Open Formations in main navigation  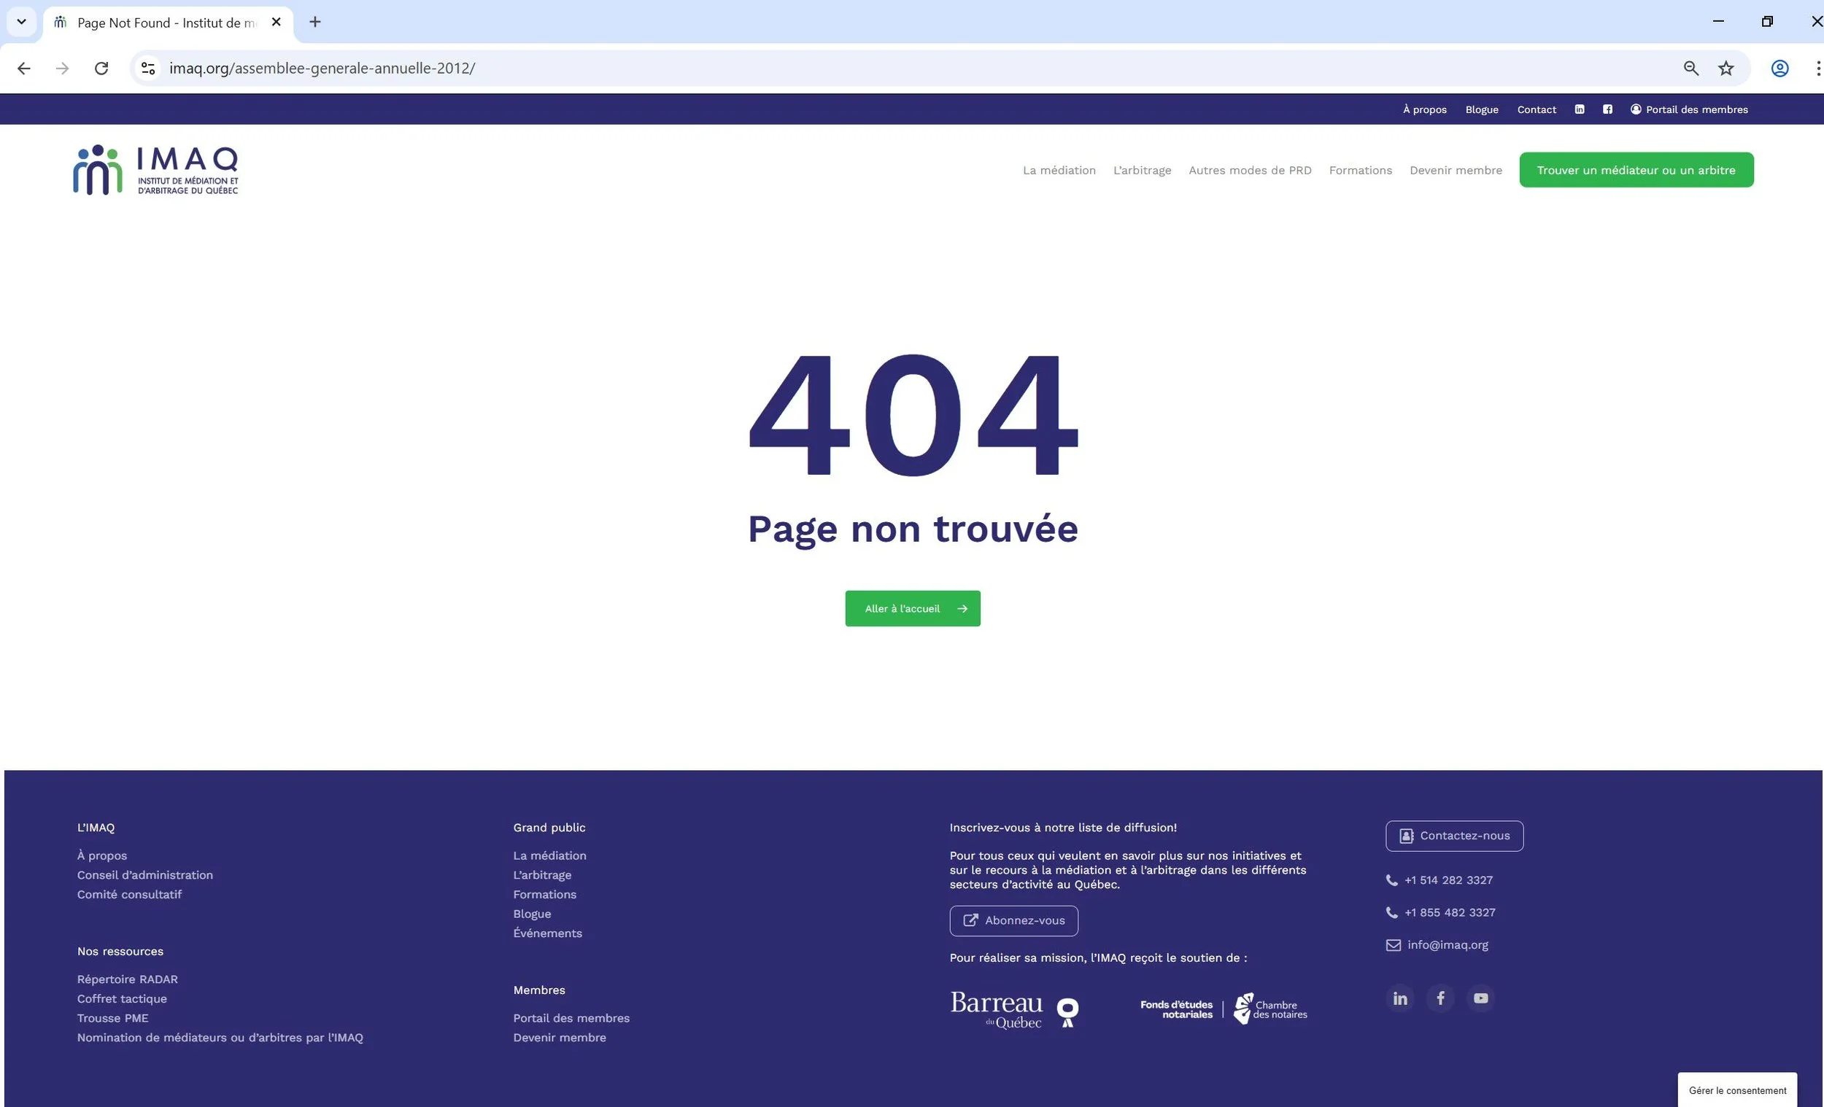[x=1360, y=170]
